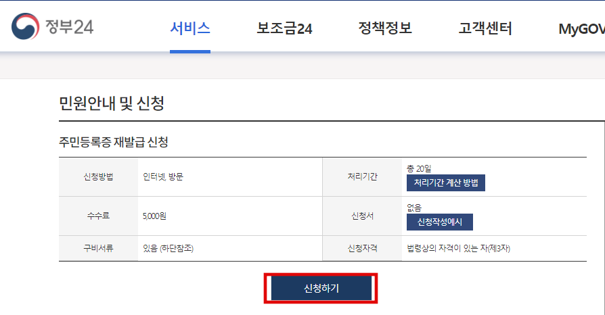Click the 처리기간 계산 방법 button
Screen dimensions: 605x315
coord(446,183)
